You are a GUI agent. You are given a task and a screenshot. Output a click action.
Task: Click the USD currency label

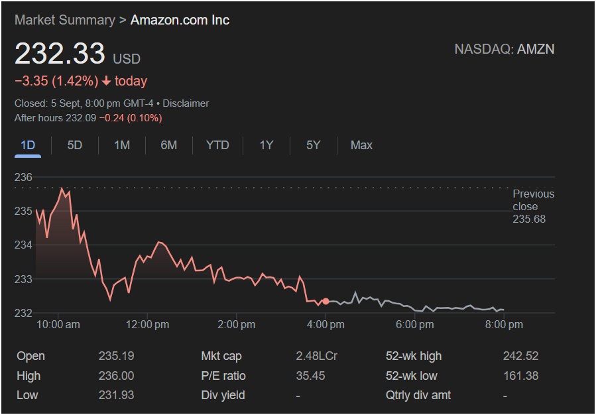point(127,59)
